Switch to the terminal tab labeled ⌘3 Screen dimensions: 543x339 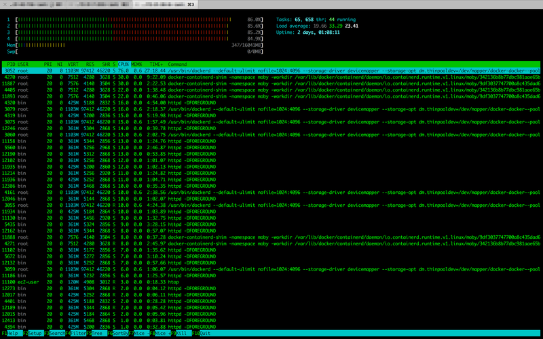[x=166, y=5]
